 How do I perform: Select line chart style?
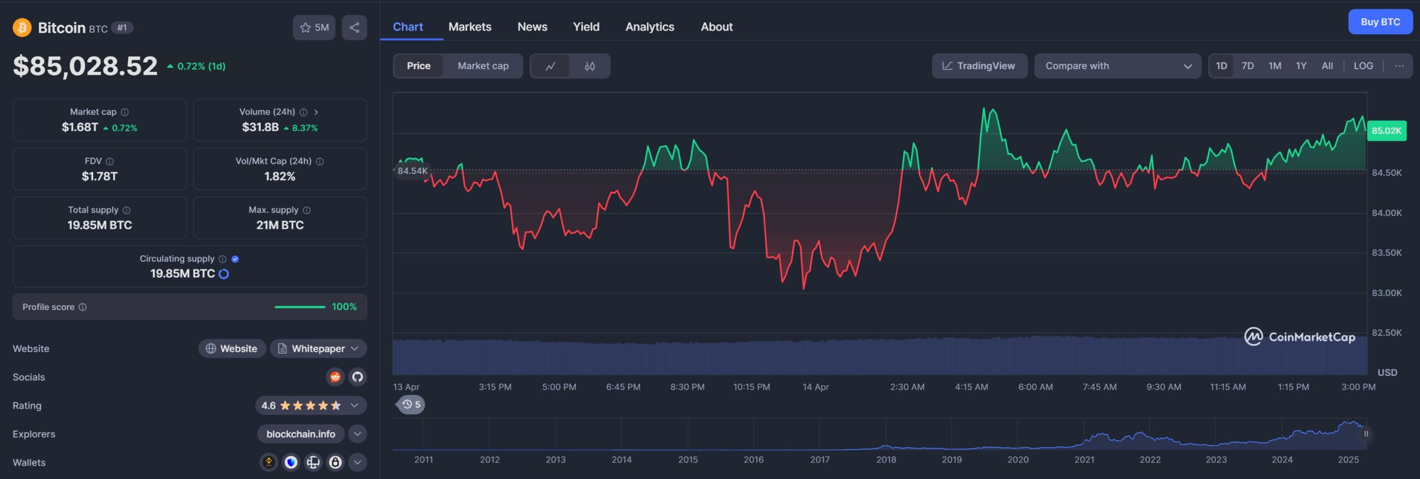[x=550, y=66]
